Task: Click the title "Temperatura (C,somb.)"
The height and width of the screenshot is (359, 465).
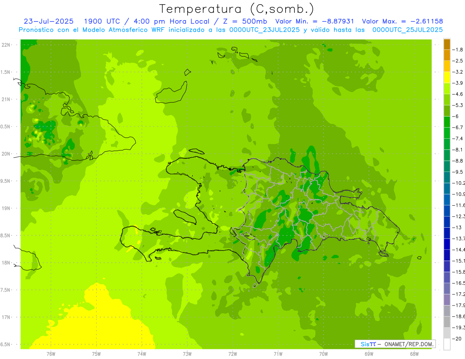Action: pyautogui.click(x=236, y=9)
